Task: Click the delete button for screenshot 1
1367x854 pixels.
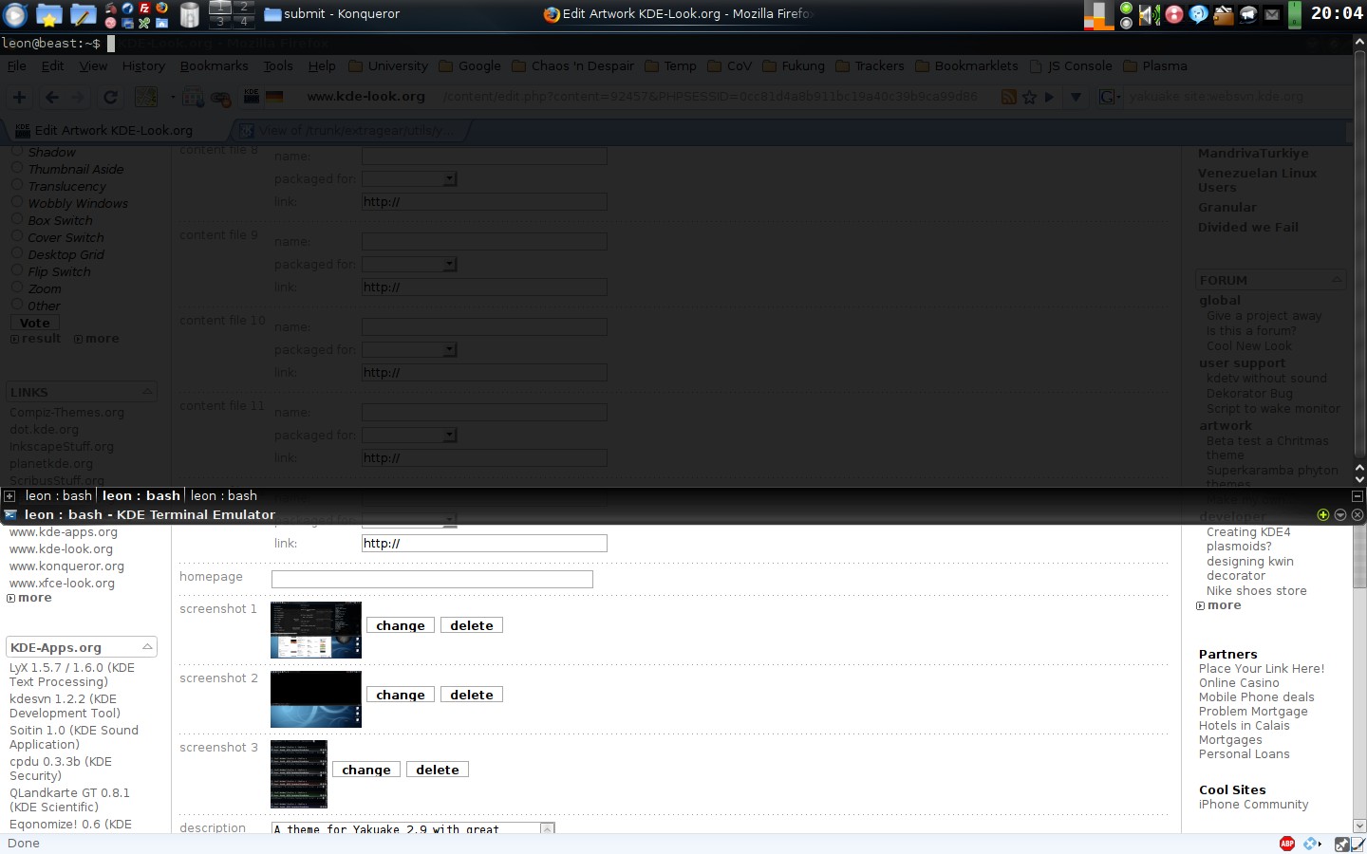Action: [472, 625]
